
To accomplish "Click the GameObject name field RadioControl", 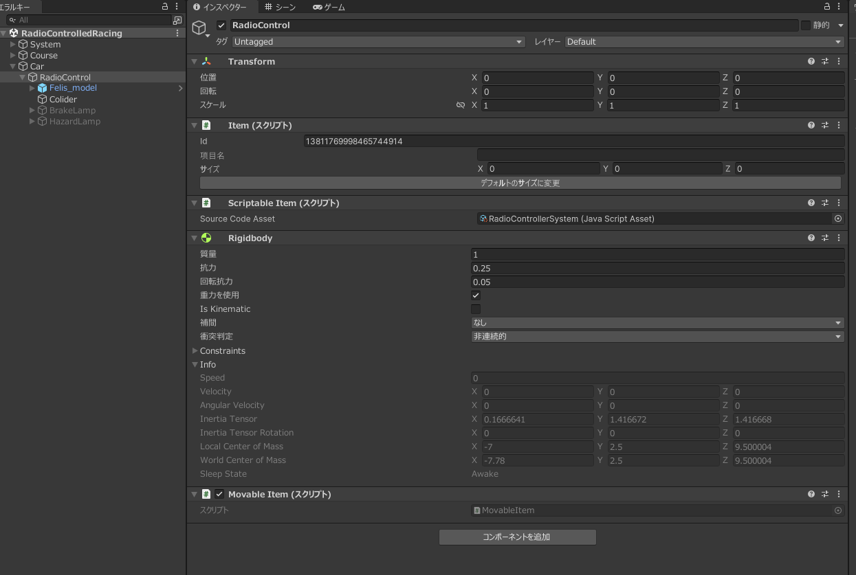I will click(514, 25).
